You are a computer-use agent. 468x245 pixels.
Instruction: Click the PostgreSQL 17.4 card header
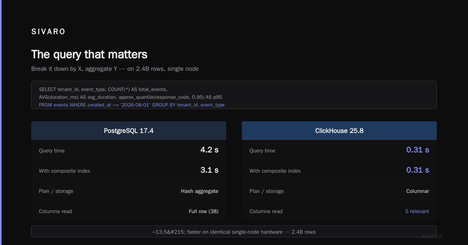pos(129,131)
